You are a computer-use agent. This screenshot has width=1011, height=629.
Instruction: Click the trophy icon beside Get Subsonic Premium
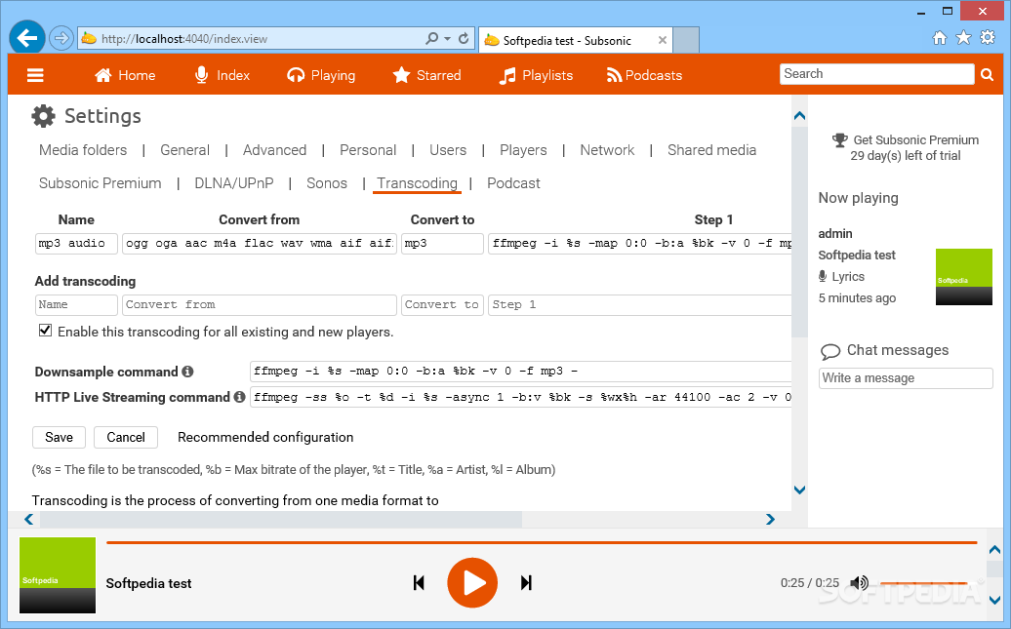[x=839, y=139]
